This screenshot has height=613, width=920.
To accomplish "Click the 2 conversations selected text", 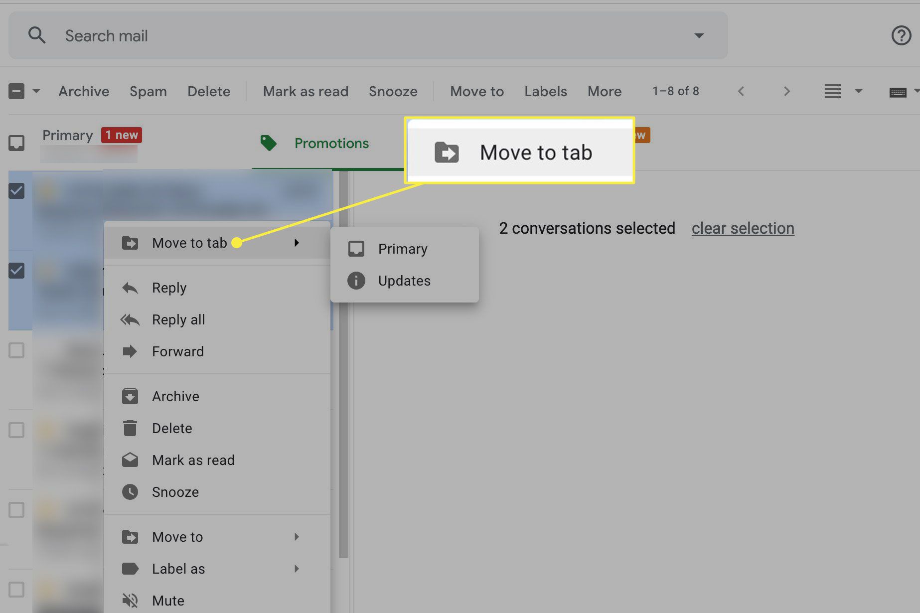I will [587, 228].
